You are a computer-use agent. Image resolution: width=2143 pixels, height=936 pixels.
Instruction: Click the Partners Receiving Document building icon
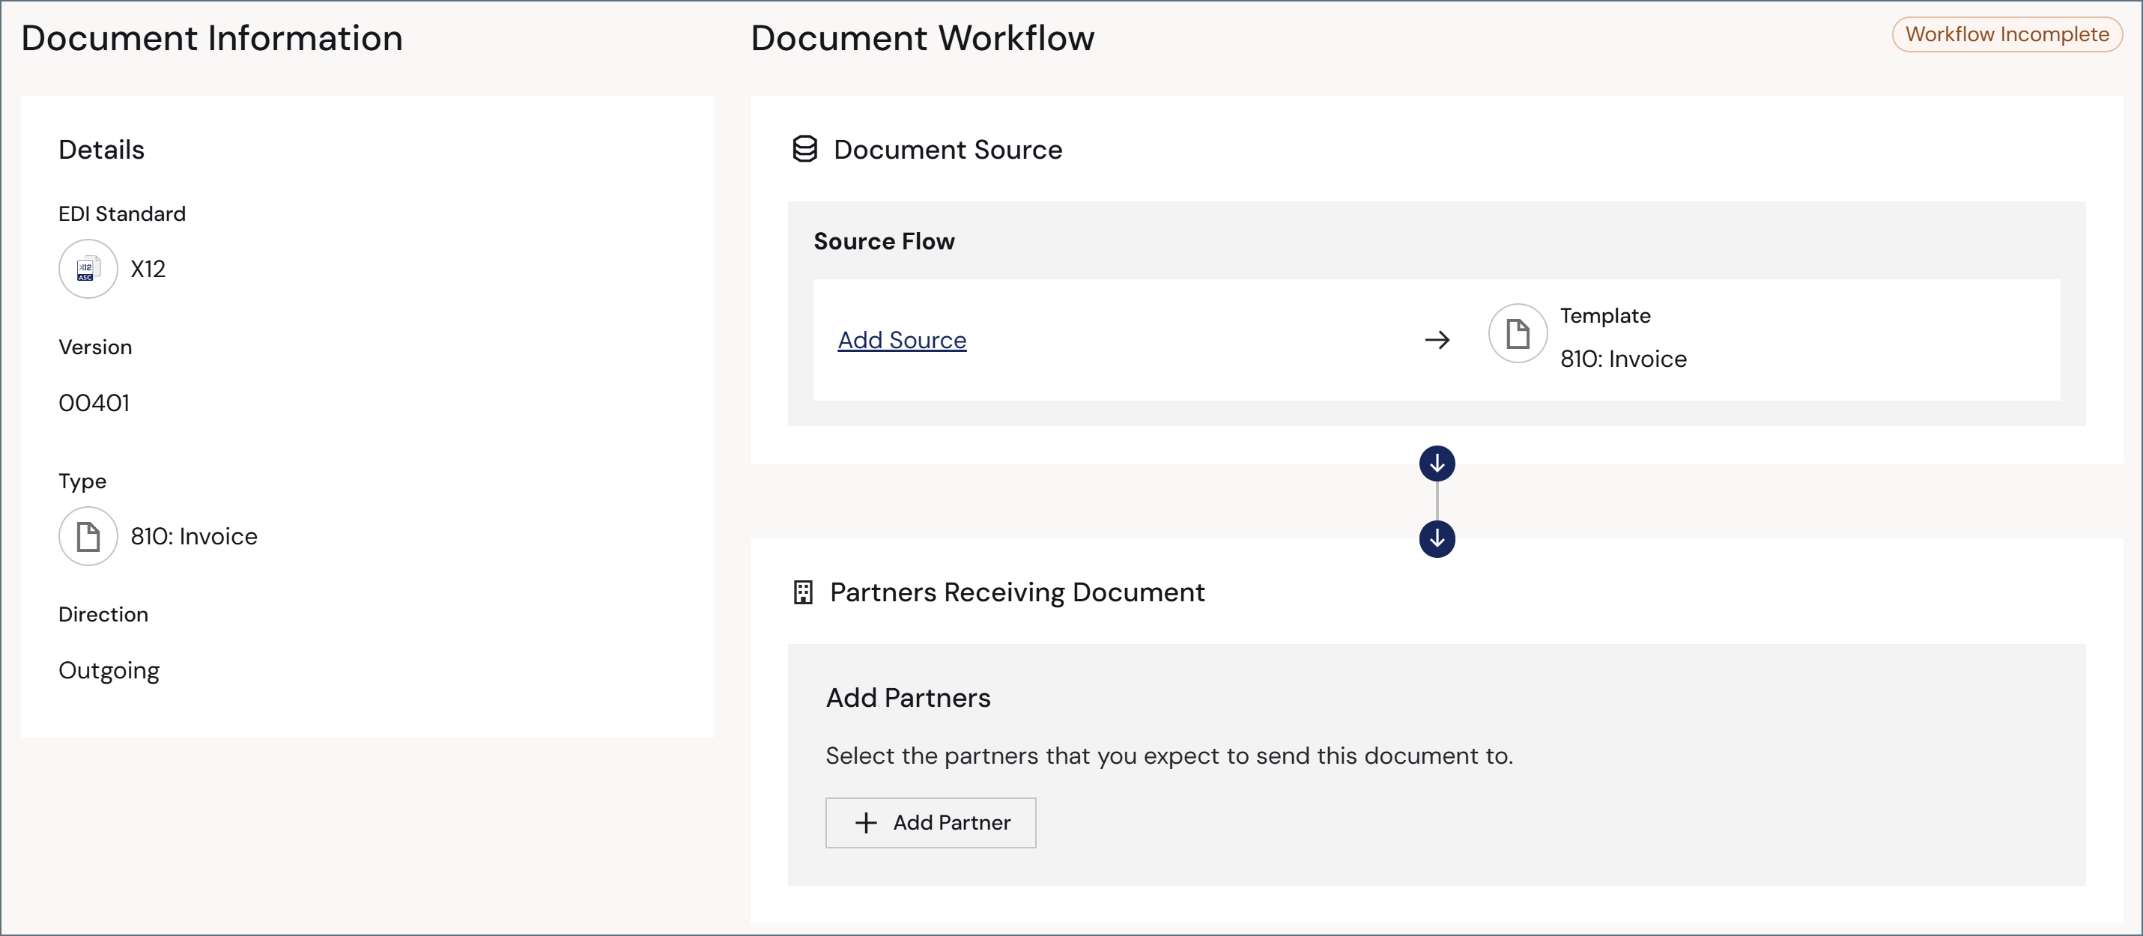click(x=803, y=592)
